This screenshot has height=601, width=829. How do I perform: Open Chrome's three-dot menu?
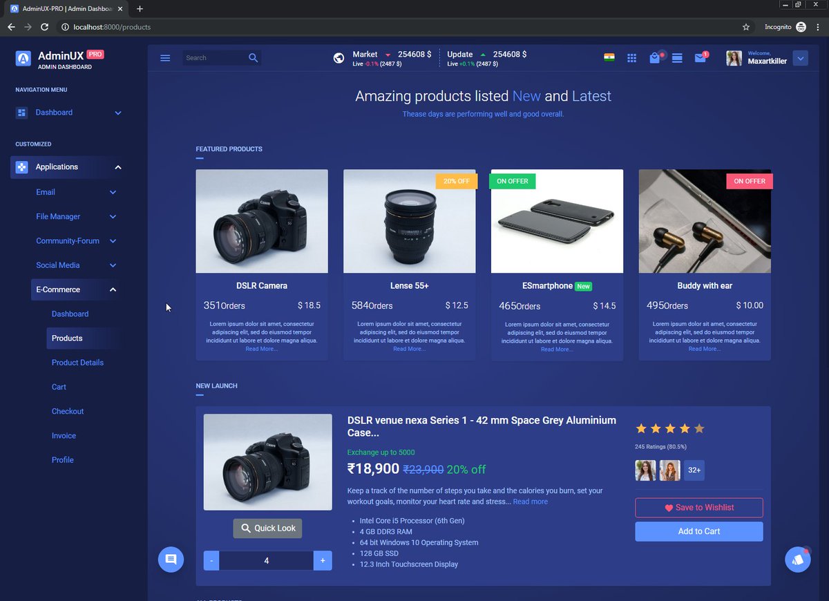[817, 27]
